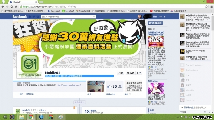Open the Chrome menu icon
Viewport: 214px width, 120px height.
(x=211, y=7)
